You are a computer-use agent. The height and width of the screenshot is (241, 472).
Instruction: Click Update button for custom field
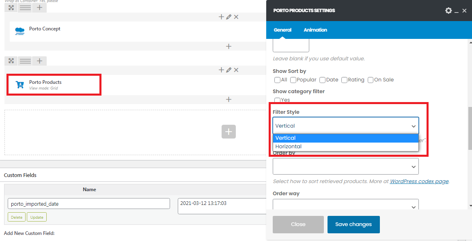(x=37, y=217)
